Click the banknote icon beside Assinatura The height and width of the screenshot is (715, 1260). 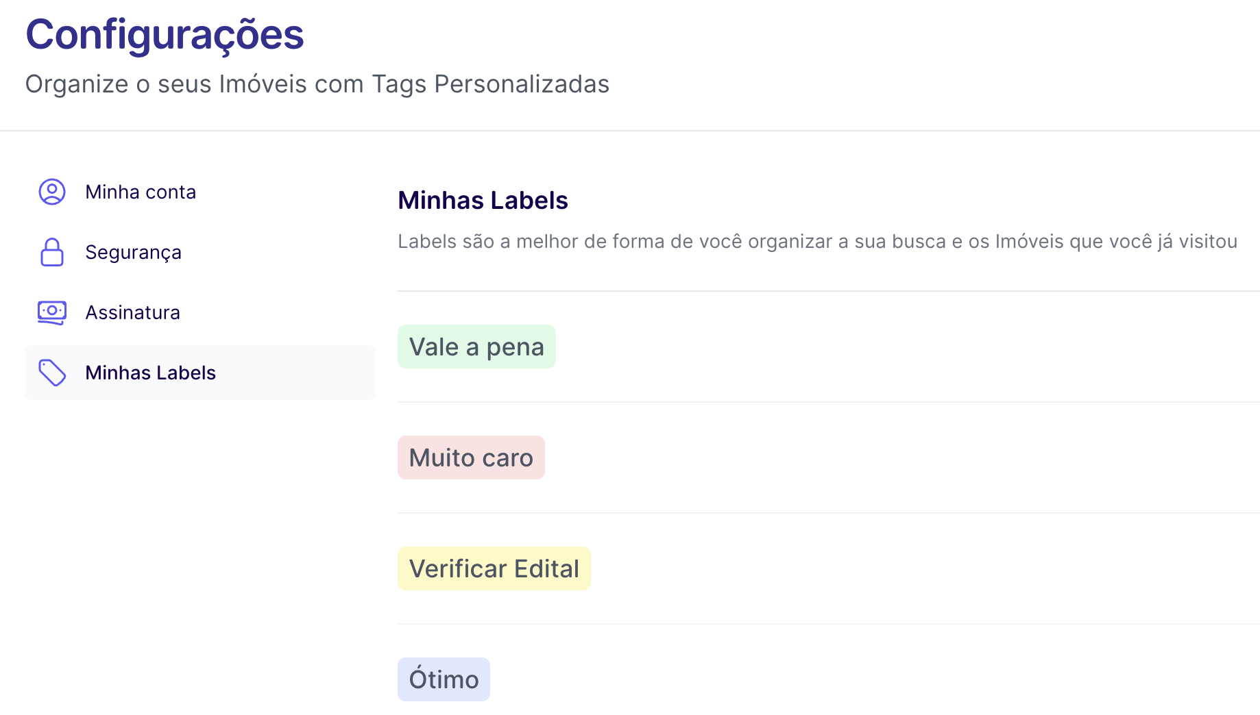pos(52,312)
